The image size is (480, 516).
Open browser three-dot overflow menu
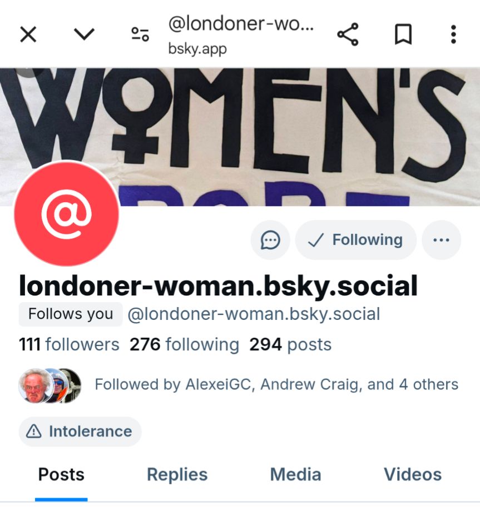453,34
